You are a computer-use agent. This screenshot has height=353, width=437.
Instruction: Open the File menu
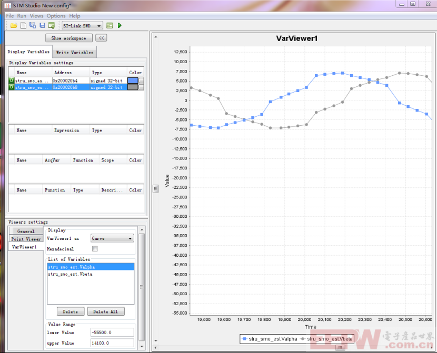point(10,16)
